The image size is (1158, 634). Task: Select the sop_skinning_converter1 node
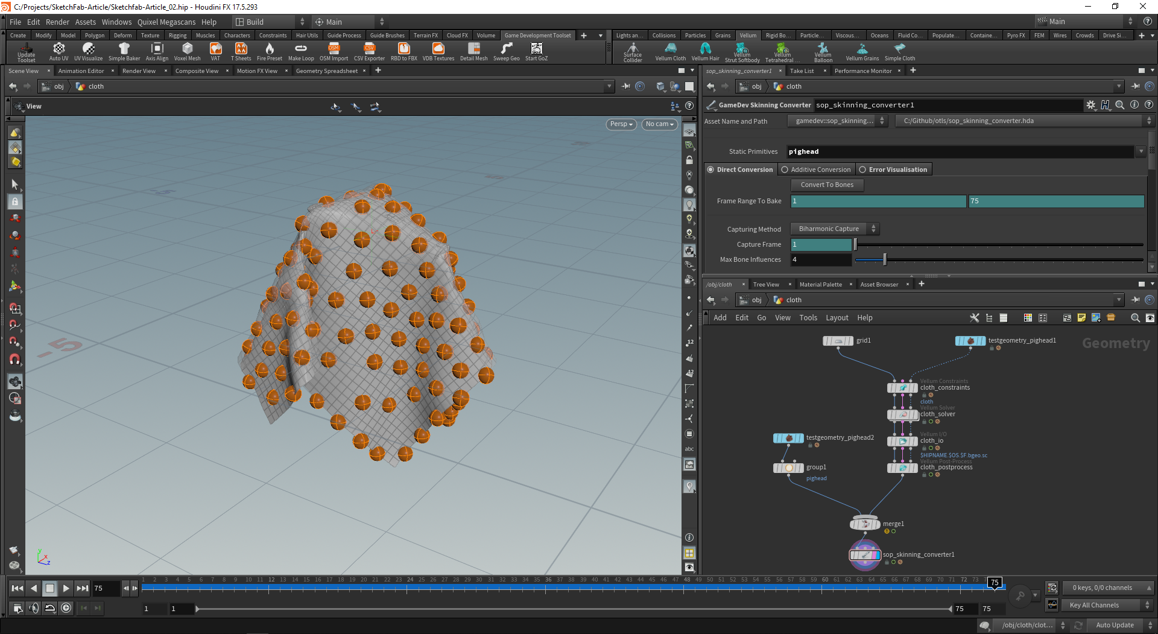[865, 555]
